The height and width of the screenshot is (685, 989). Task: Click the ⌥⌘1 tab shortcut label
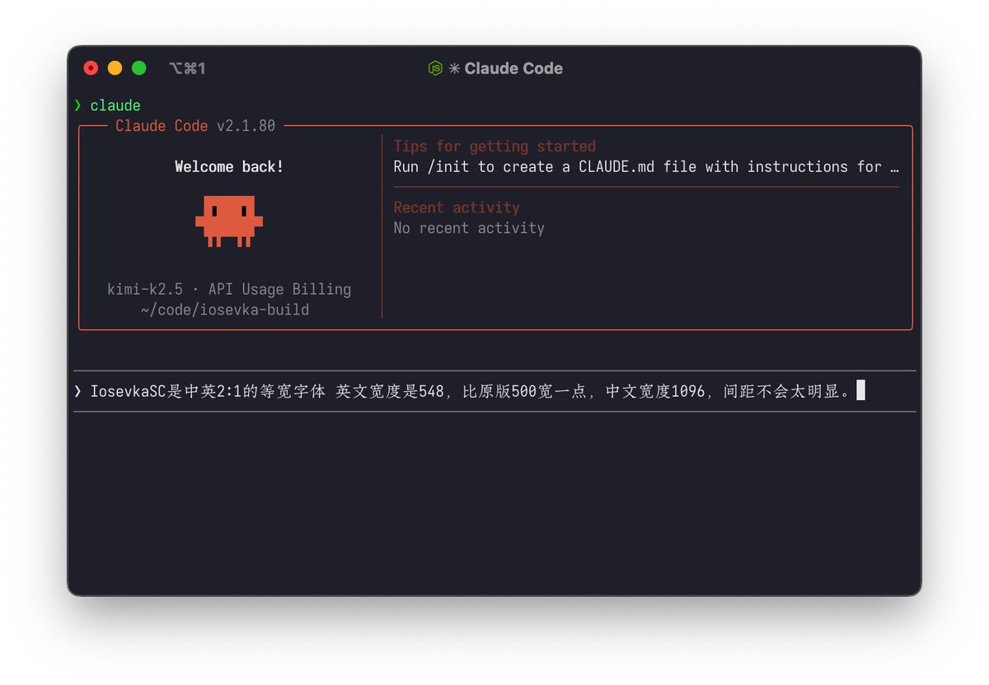click(x=187, y=68)
